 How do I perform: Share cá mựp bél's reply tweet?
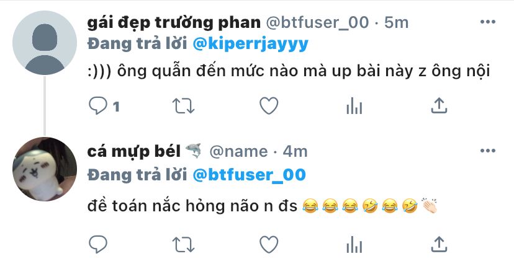coord(440,244)
